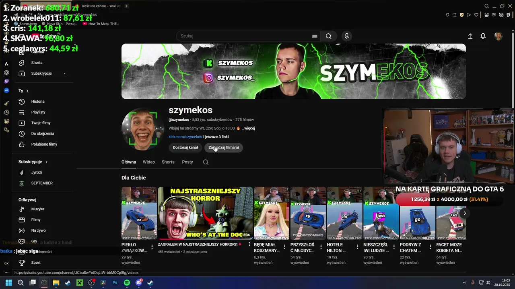Open the Nova Skin bookmark
The width and height of the screenshot is (515, 289).
coord(59,24)
